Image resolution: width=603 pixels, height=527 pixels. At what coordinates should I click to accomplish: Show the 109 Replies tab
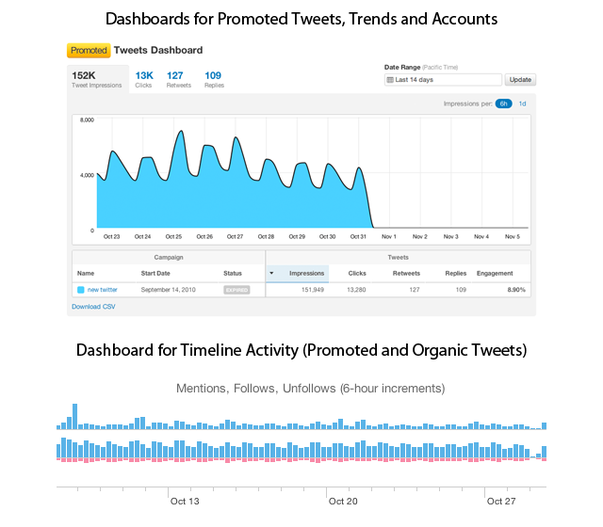point(214,79)
